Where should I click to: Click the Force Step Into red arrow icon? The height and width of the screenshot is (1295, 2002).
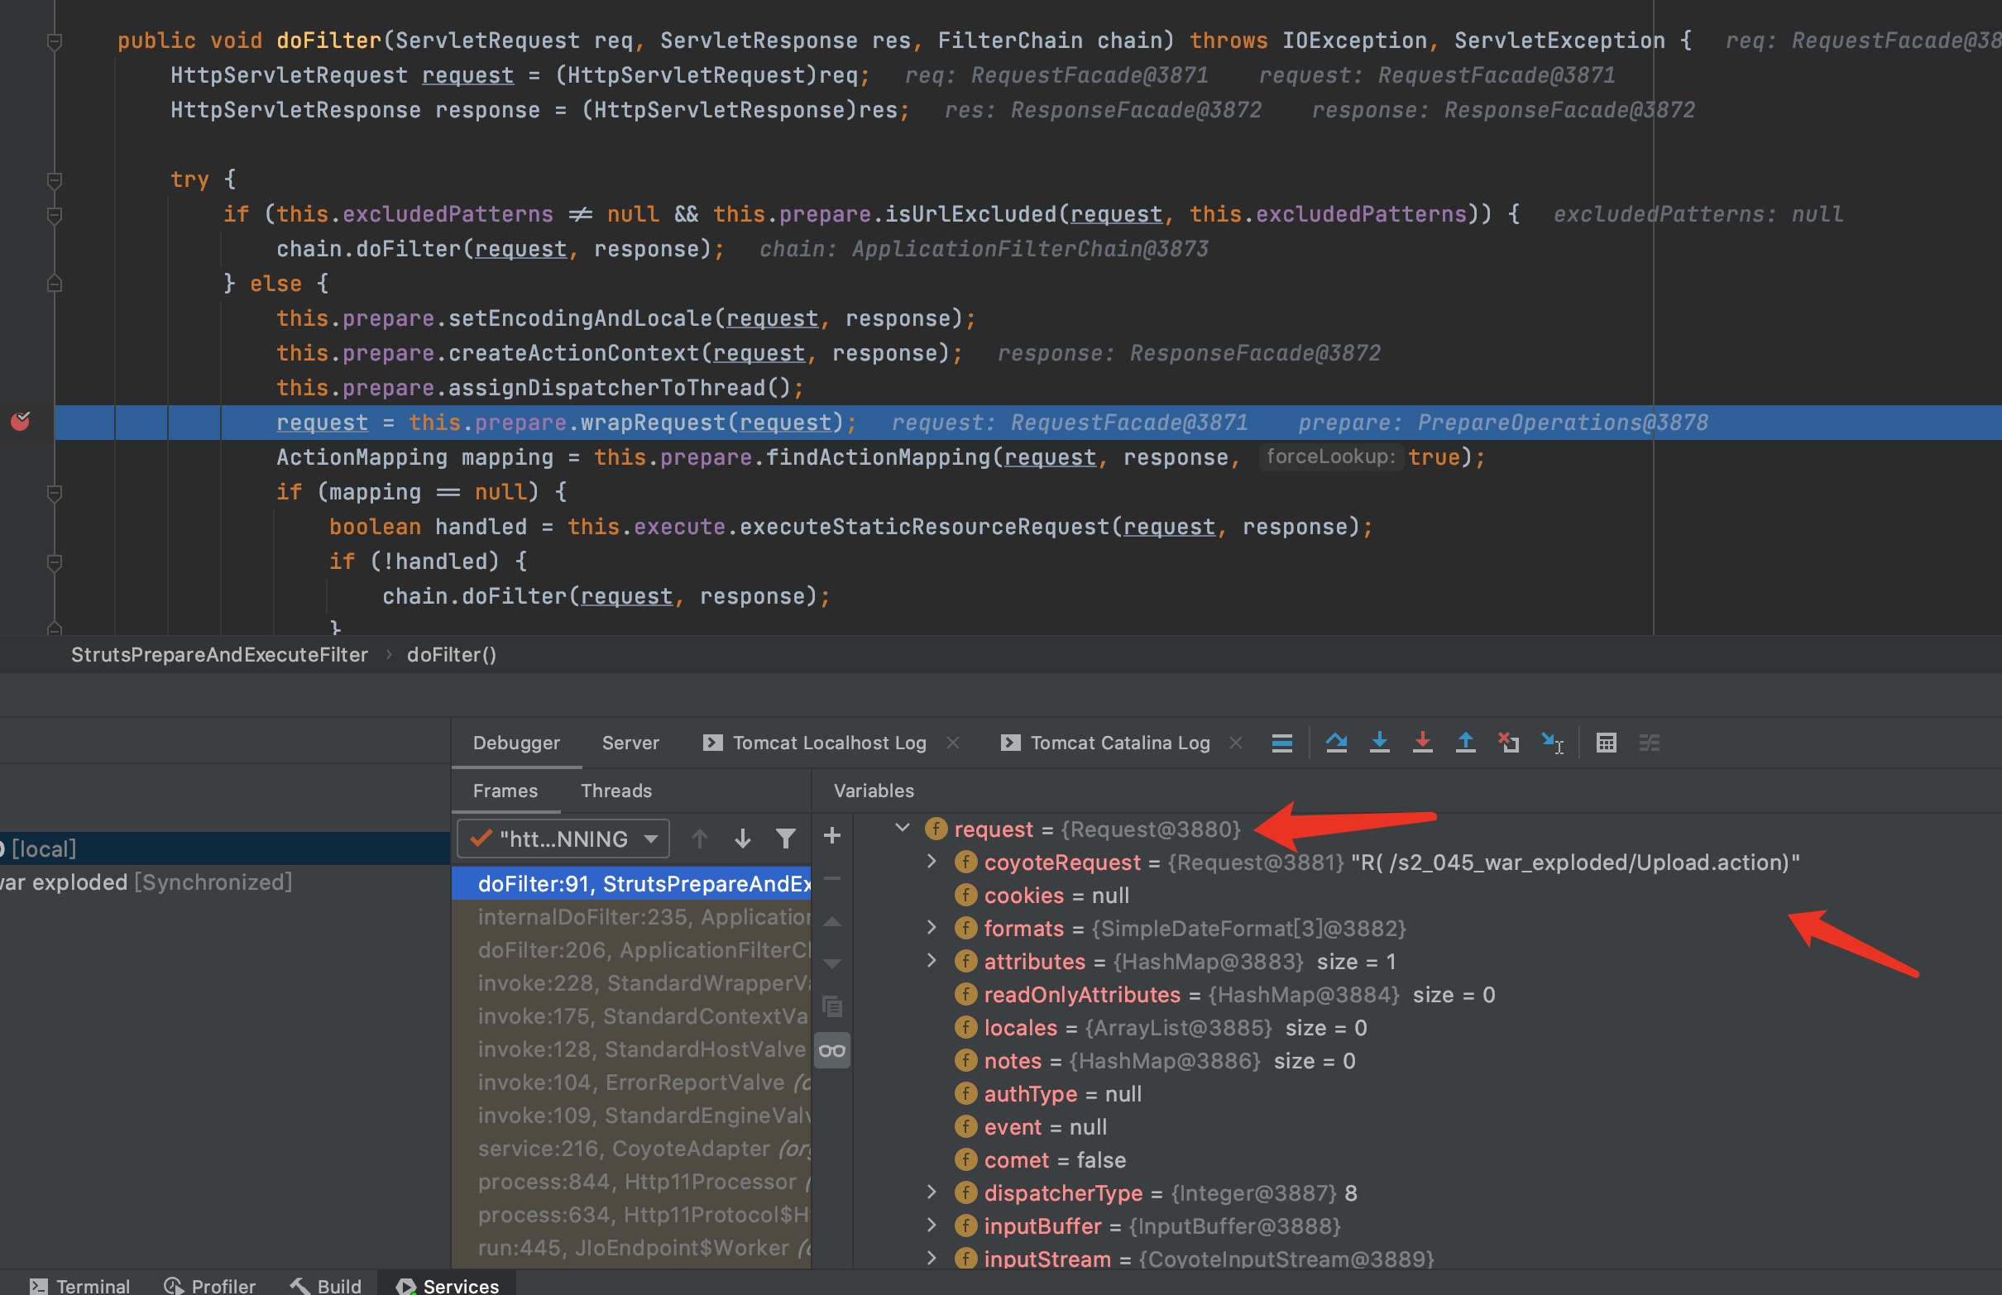1422,743
